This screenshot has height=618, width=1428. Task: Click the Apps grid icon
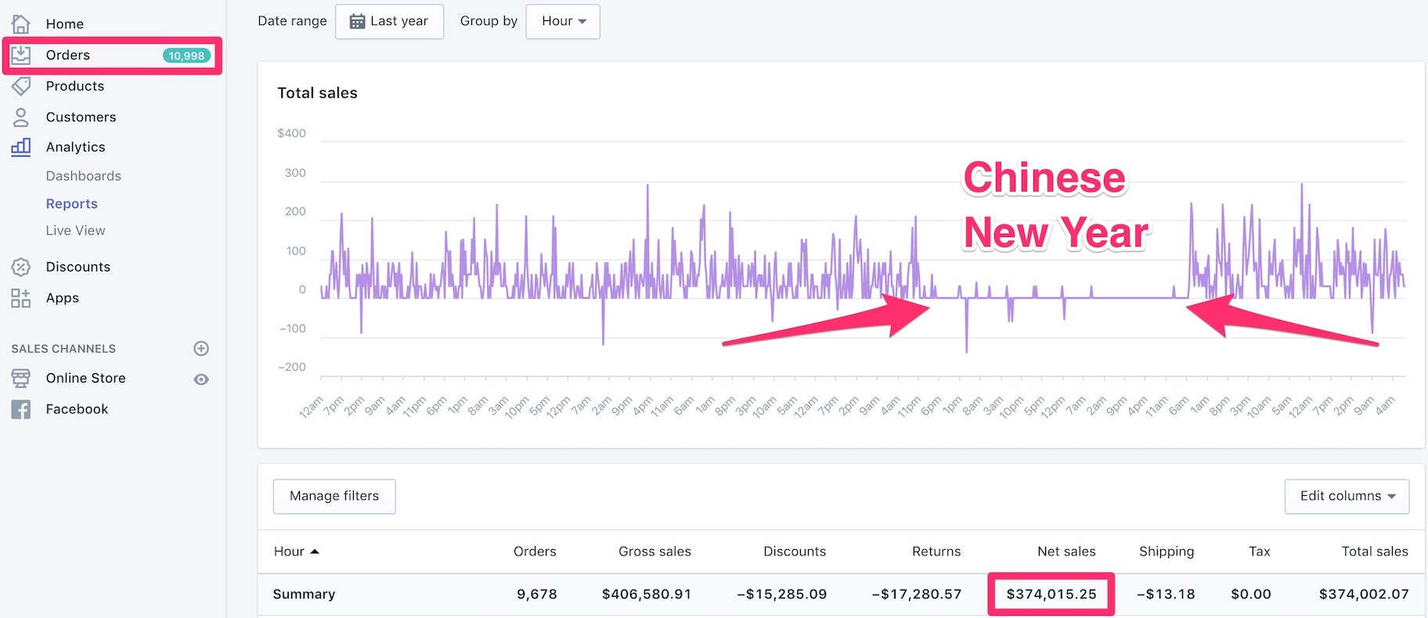pyautogui.click(x=21, y=298)
